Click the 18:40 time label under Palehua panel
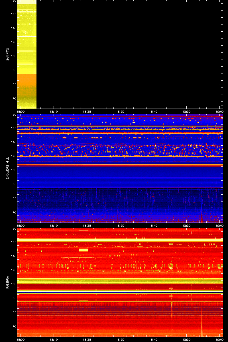The image size is (228, 342). 153,340
